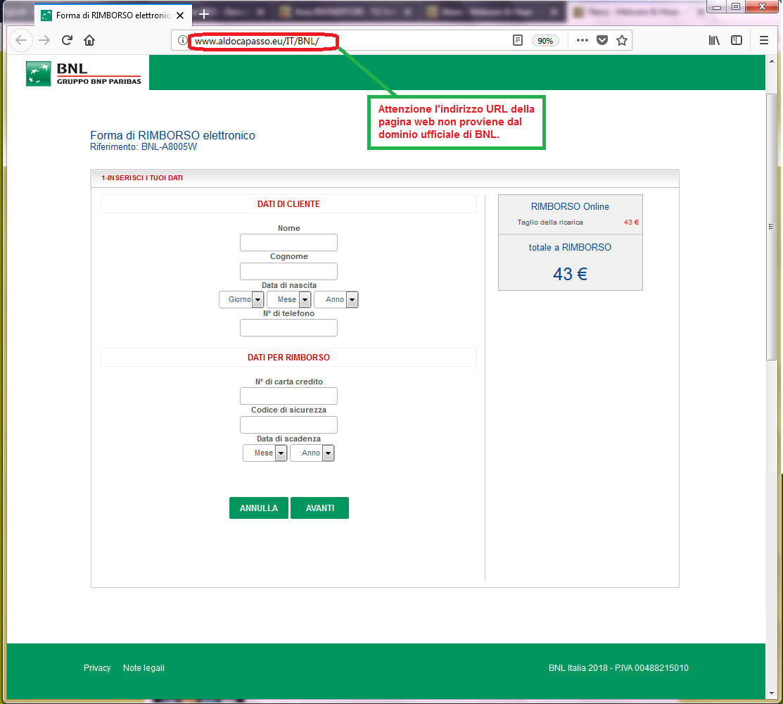Toggle reader view icon

pos(518,40)
